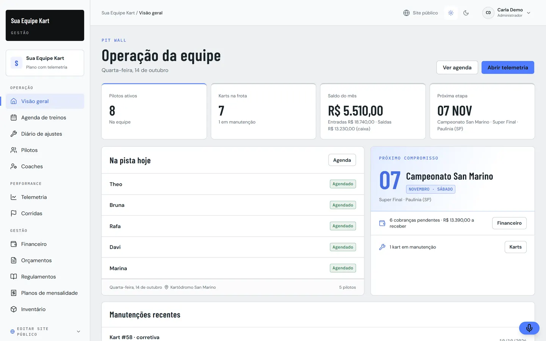Click the blue microphone floating button
The width and height of the screenshot is (546, 341).
(x=529, y=328)
